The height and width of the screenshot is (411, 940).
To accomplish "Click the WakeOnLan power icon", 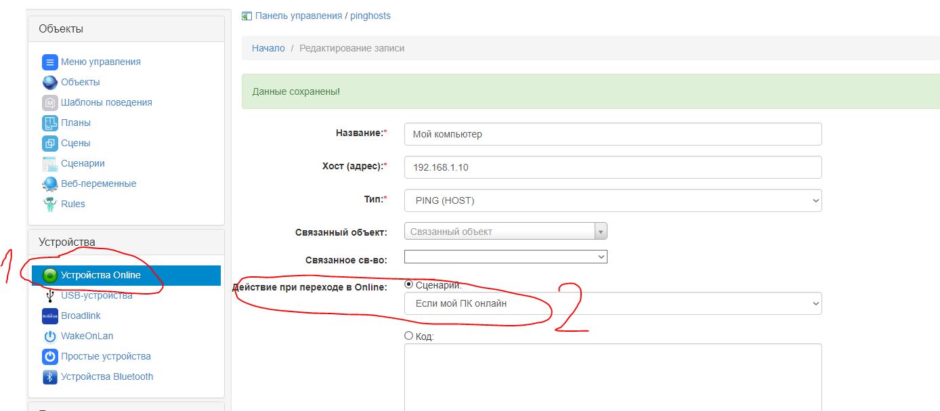I will [x=49, y=337].
